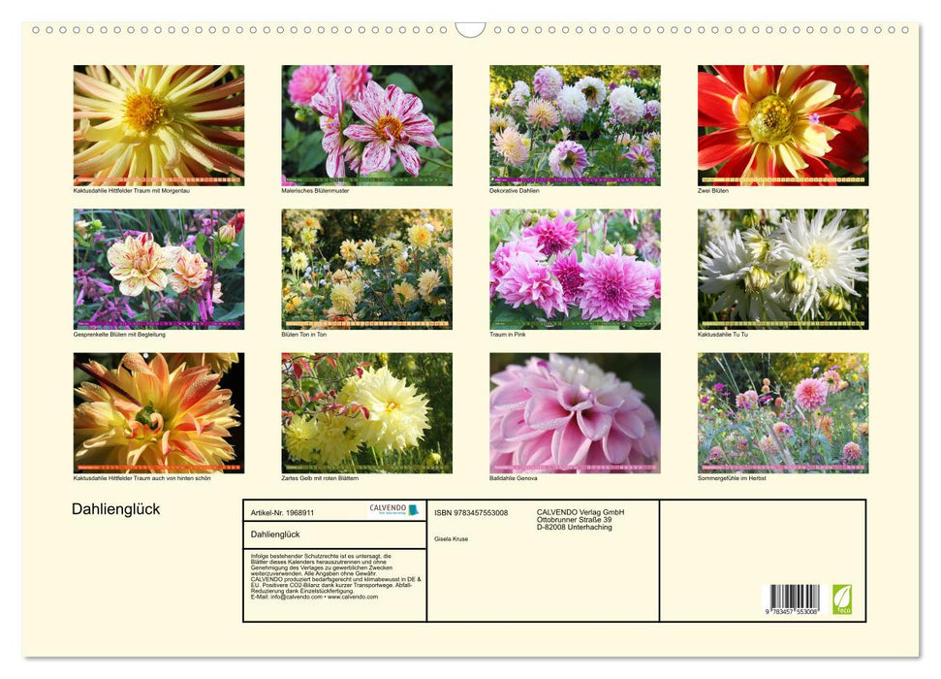Click the calendar hanger hook at top
The height and width of the screenshot is (679, 941).
click(x=470, y=30)
